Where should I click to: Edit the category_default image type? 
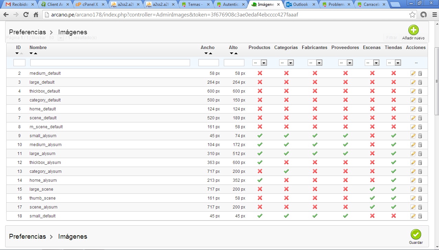(x=413, y=100)
